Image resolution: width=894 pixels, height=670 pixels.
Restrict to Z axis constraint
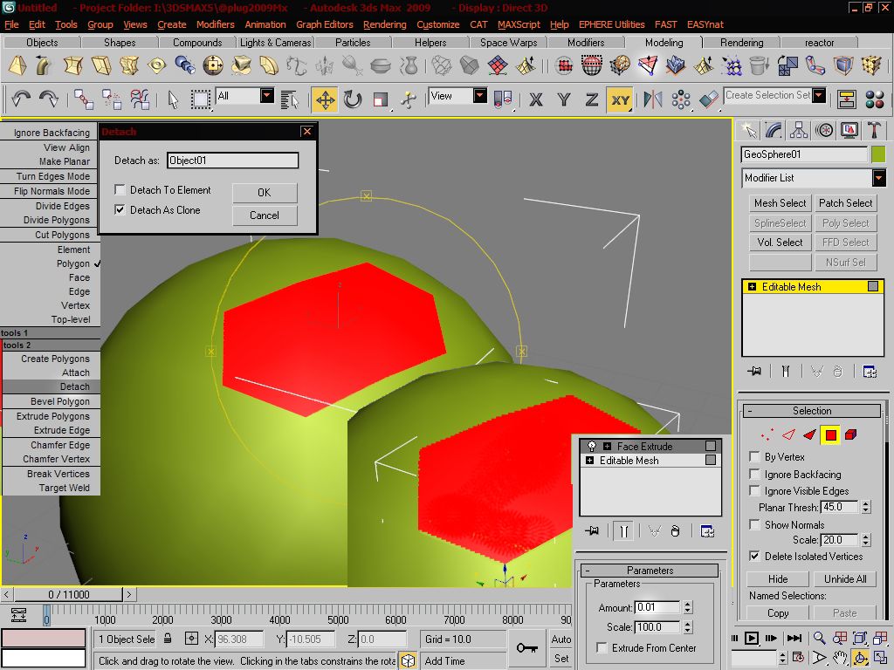[x=591, y=99]
